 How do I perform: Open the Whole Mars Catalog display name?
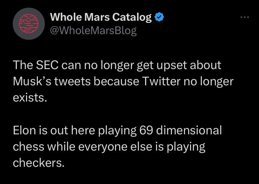[x=101, y=18]
